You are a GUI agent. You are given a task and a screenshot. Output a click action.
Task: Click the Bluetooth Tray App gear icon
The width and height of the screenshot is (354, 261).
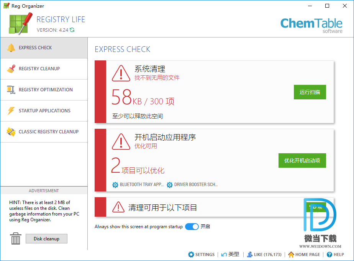(x=115, y=185)
